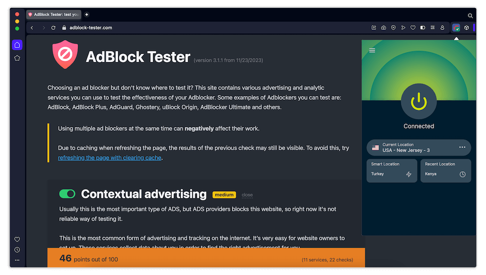The height and width of the screenshot is (275, 486).
Task: Connect to Smart Location Turkey
Action: coord(392,171)
